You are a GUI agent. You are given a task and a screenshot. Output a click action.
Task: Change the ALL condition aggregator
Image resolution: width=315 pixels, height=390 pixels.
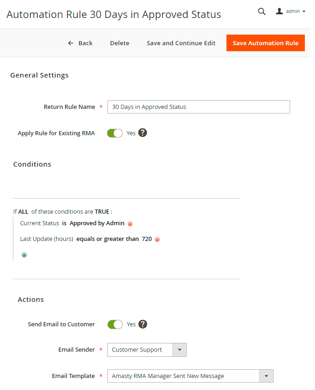click(23, 212)
